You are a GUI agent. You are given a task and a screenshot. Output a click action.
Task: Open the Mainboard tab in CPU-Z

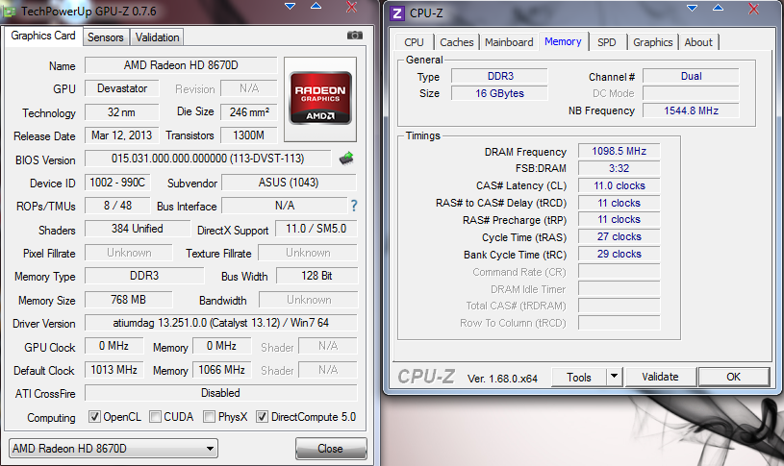[x=509, y=42]
